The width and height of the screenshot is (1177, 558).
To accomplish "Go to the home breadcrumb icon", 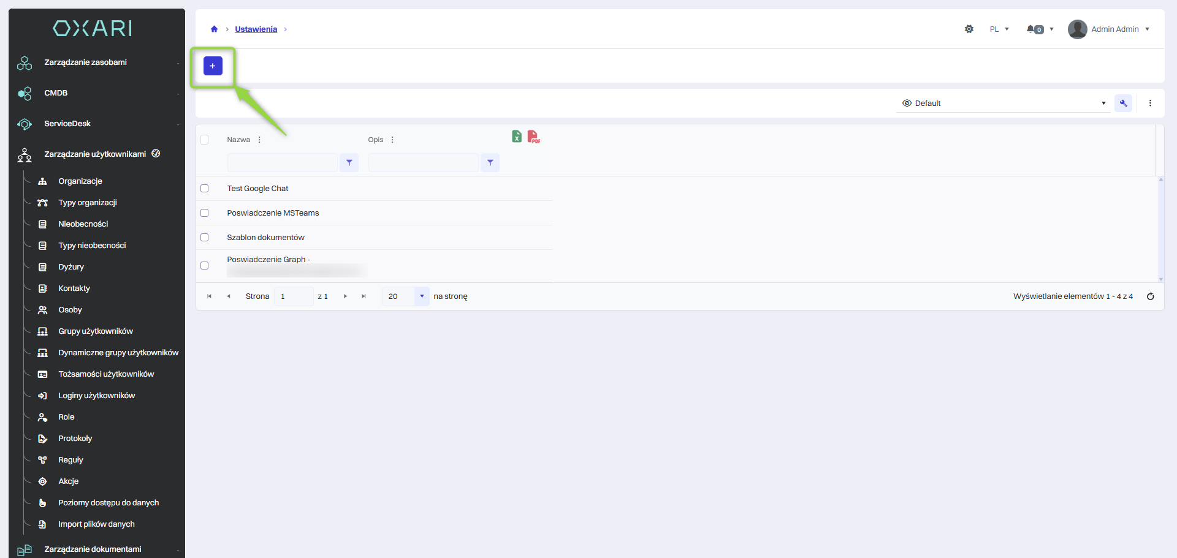I will [x=214, y=29].
